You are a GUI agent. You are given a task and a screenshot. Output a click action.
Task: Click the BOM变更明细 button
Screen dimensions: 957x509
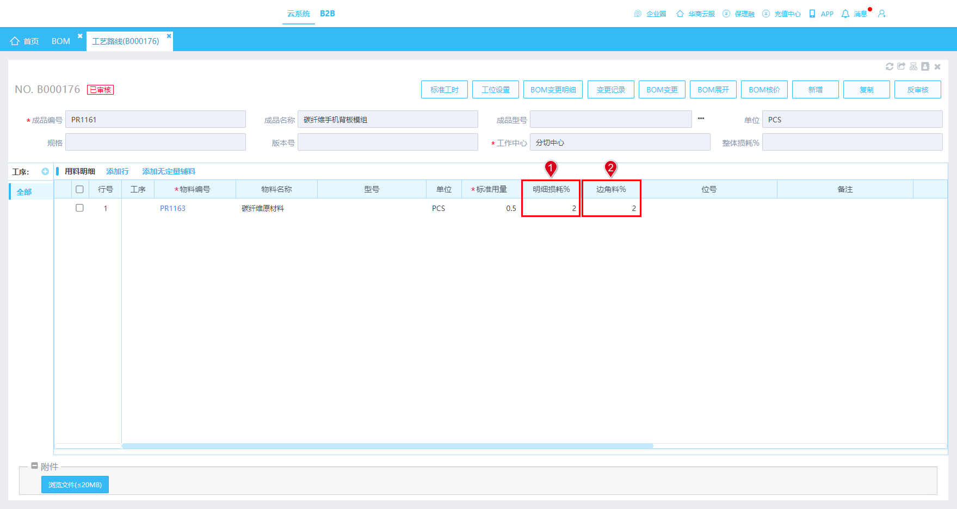(x=553, y=90)
